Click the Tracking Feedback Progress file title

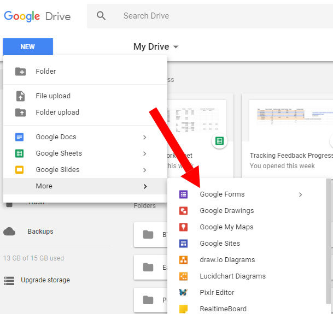(291, 156)
